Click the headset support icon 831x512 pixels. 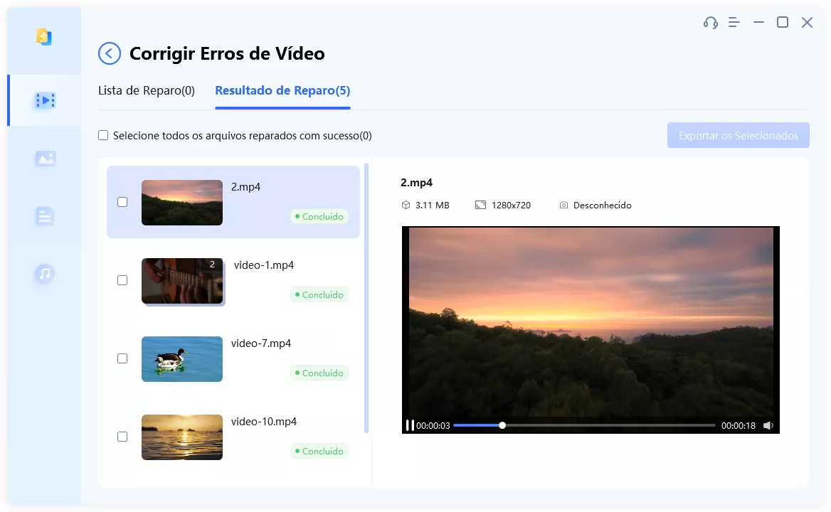[709, 22]
